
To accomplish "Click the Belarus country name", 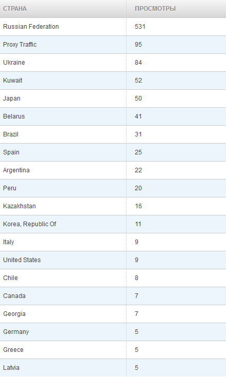I will 14,116.
